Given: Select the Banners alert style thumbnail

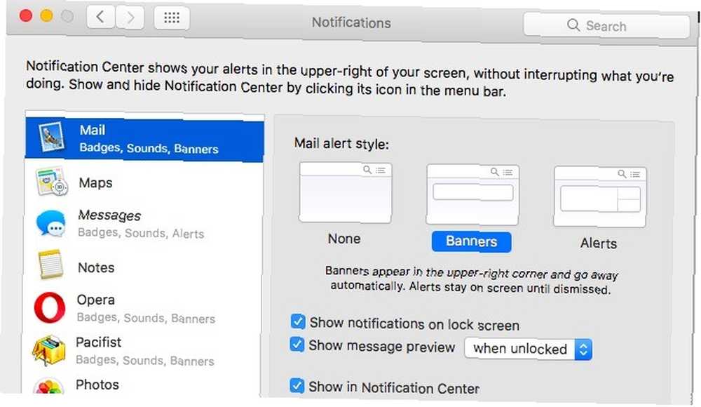Looking at the screenshot, I should point(472,194).
